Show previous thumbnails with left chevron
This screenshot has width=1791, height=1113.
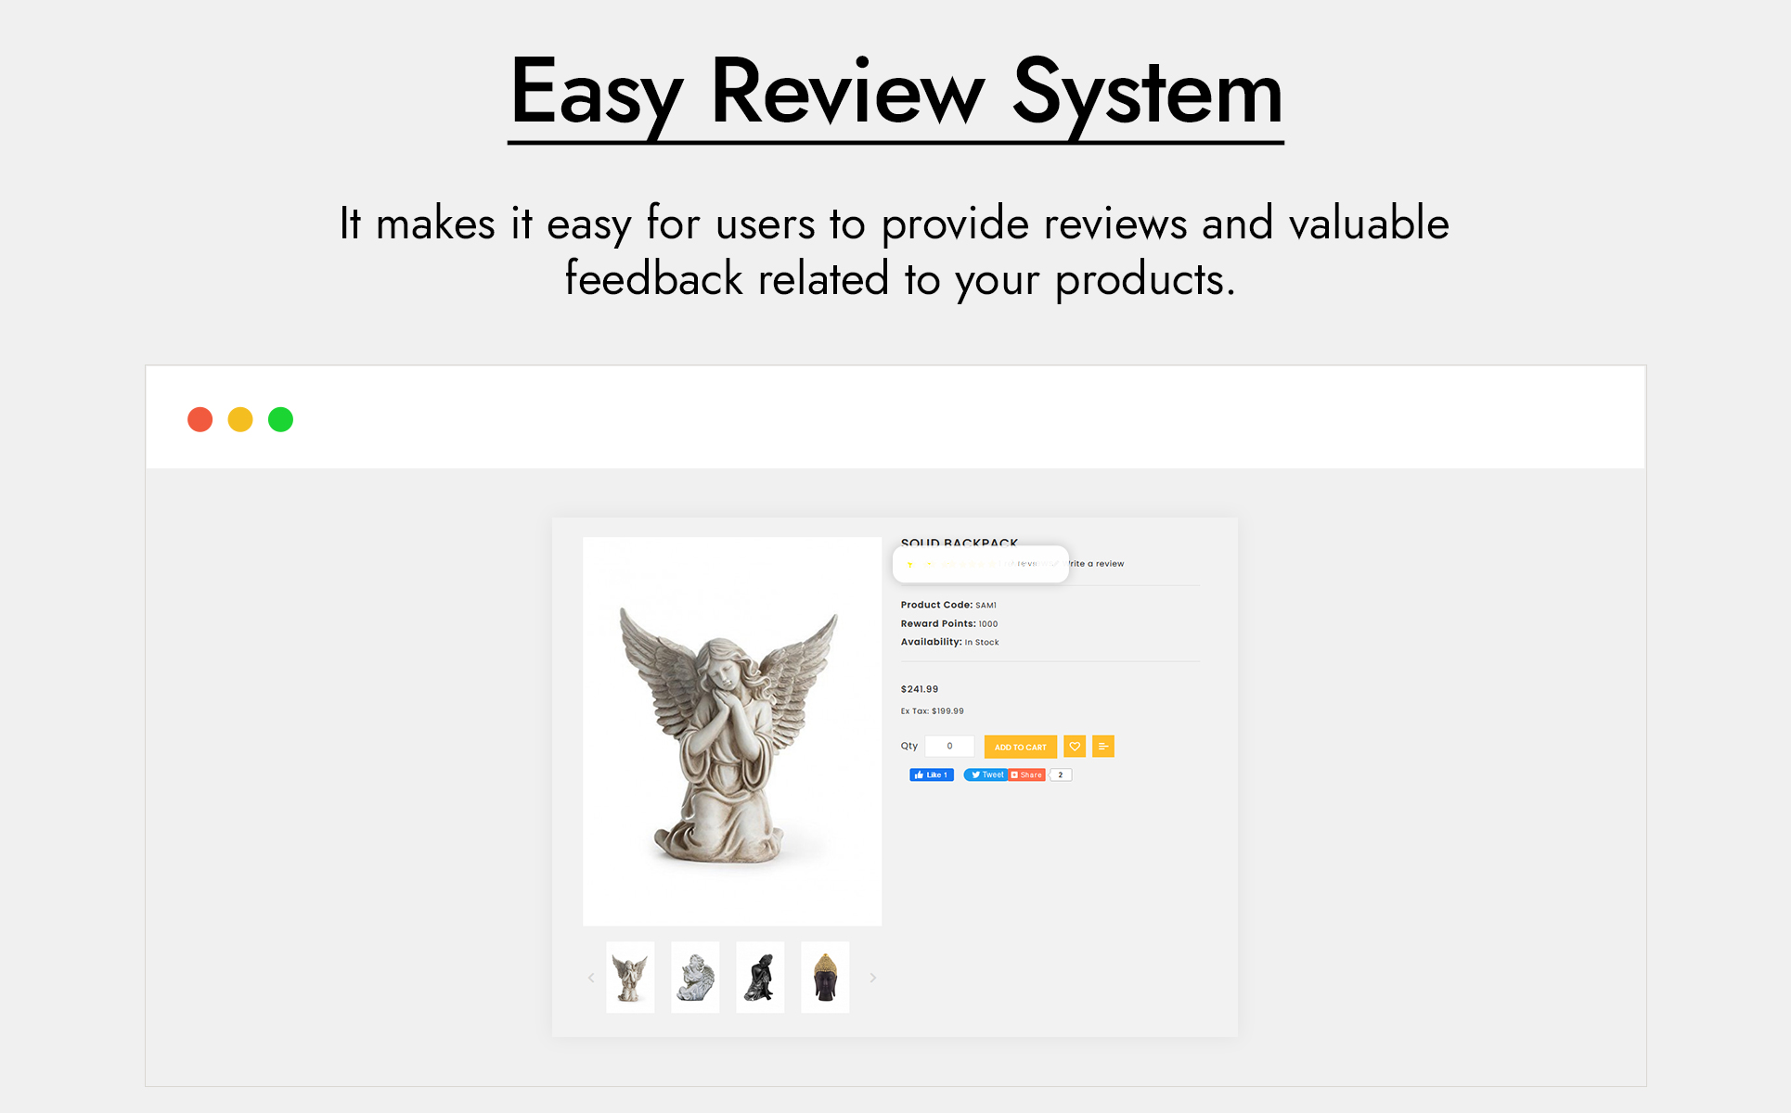tap(591, 978)
